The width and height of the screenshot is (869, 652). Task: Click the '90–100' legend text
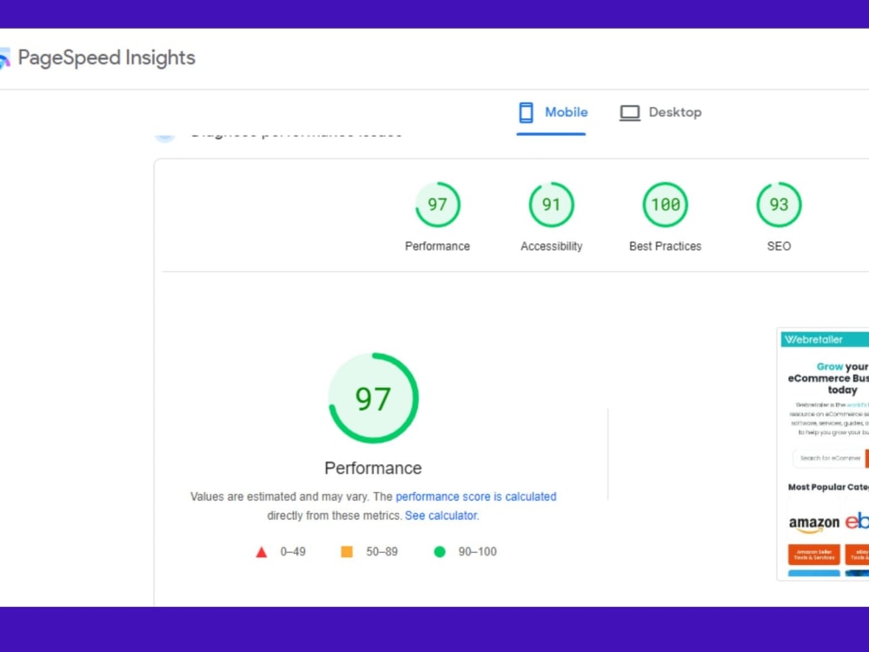[477, 552]
